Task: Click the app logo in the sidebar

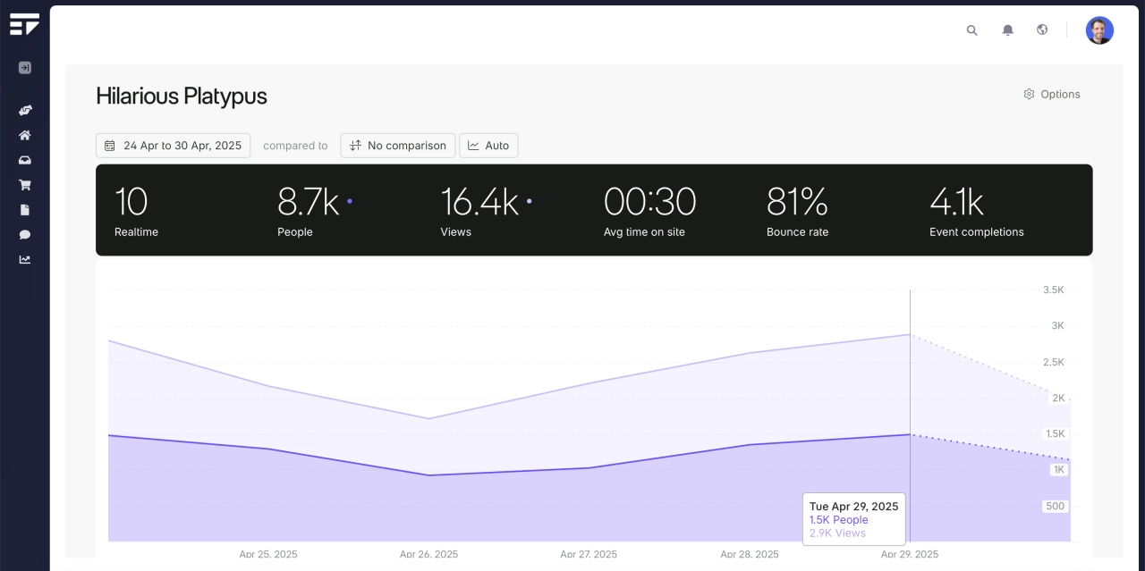Action: (x=24, y=24)
